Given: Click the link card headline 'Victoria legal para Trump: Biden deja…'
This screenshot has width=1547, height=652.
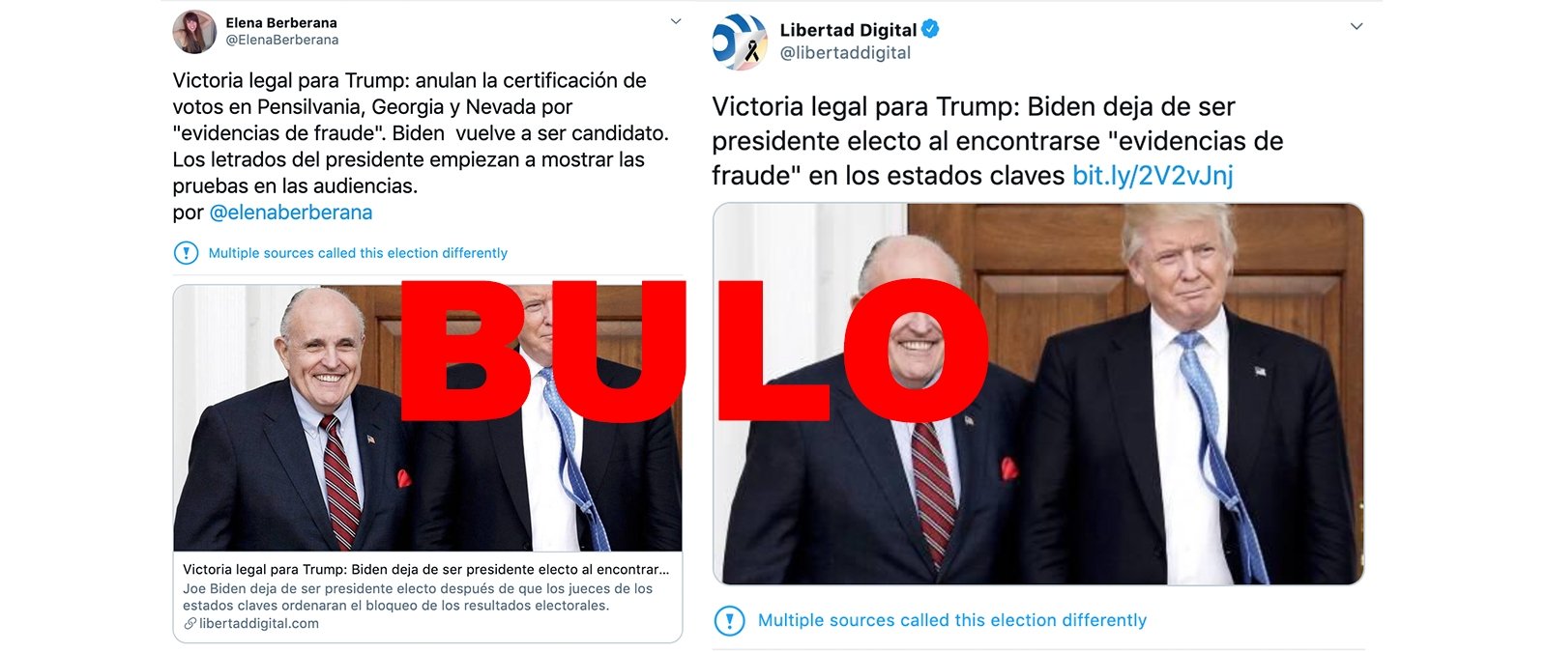Looking at the screenshot, I should (x=426, y=570).
